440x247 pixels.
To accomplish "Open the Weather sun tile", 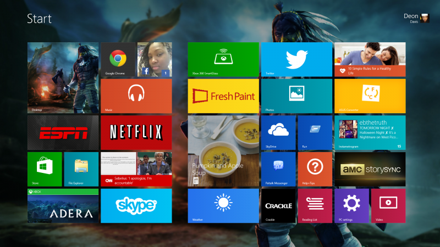I will 223,206.
